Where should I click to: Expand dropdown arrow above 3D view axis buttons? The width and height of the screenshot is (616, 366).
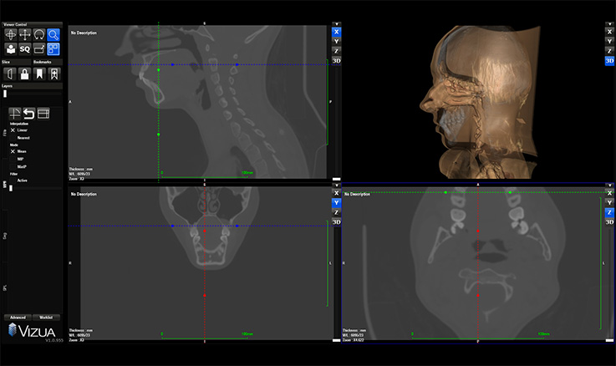(609, 26)
